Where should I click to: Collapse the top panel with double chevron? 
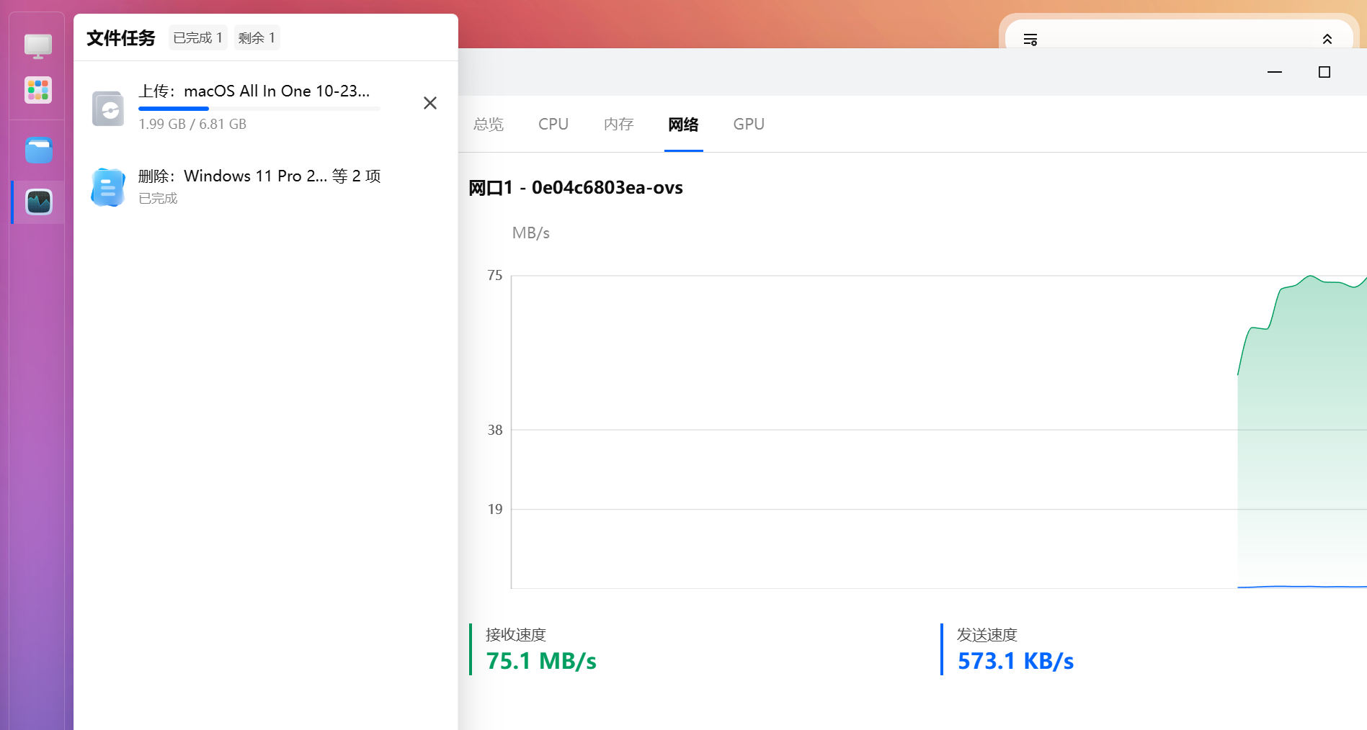coord(1327,40)
